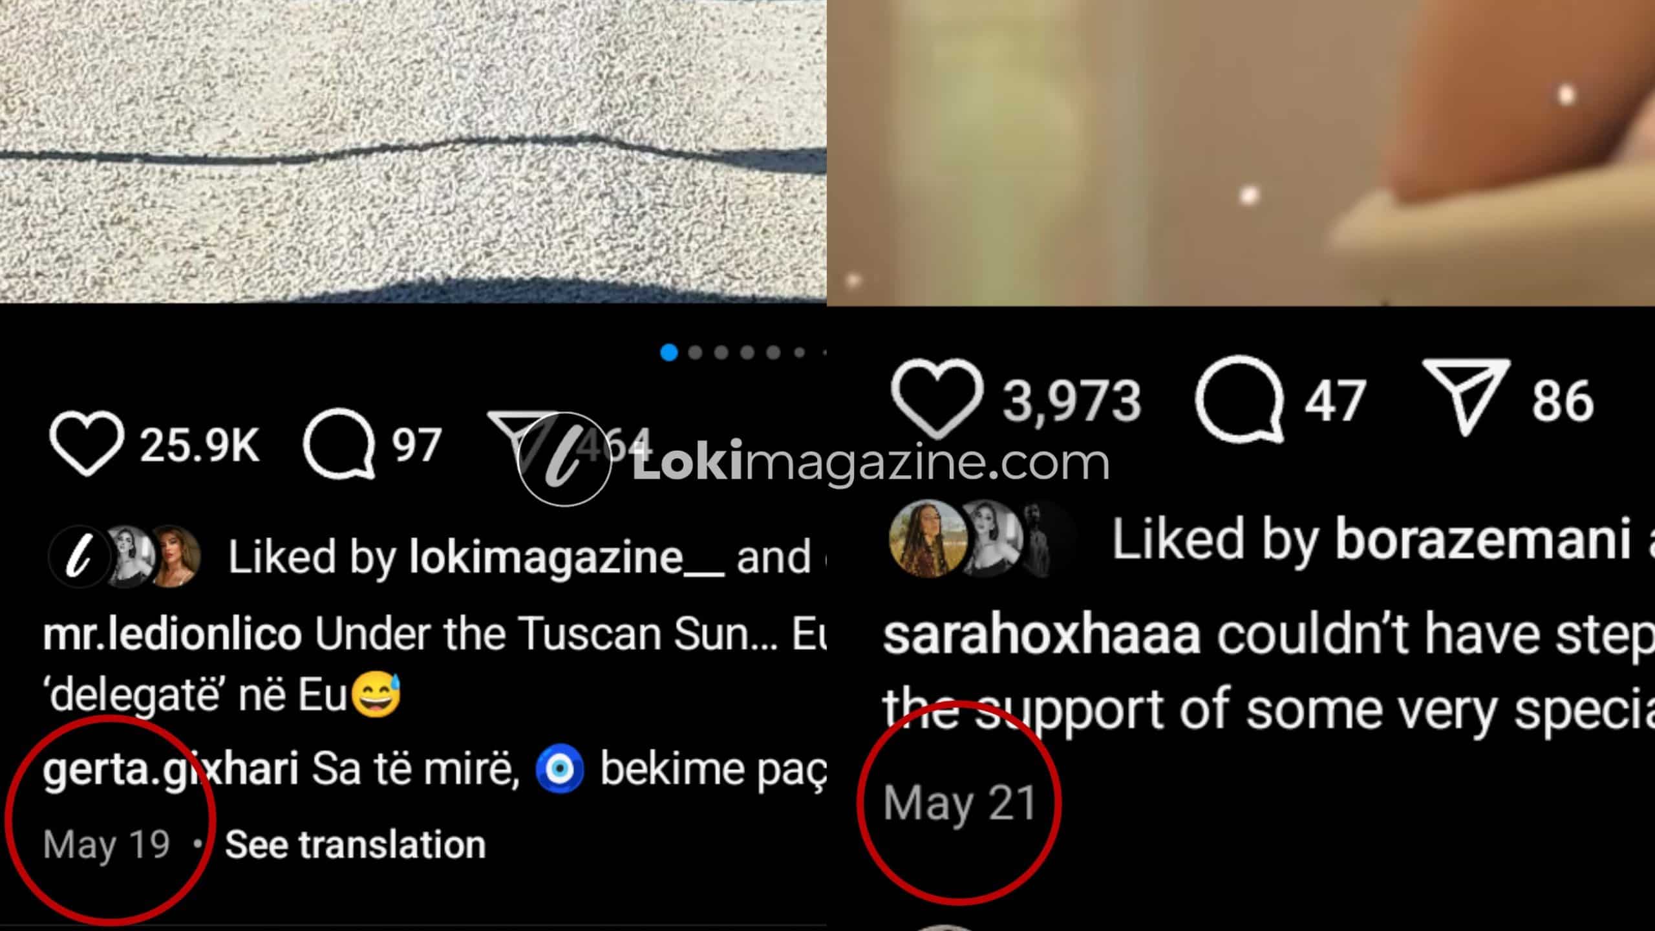The width and height of the screenshot is (1655, 931).
Task: Open the 47 comments via the speech bubble icon
Action: (x=1240, y=399)
